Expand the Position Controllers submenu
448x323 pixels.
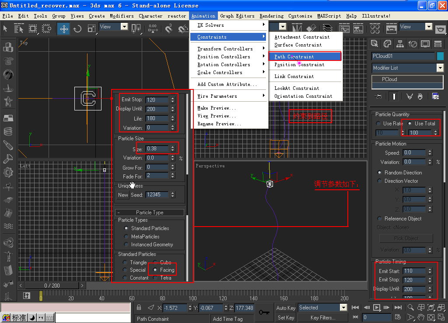229,57
